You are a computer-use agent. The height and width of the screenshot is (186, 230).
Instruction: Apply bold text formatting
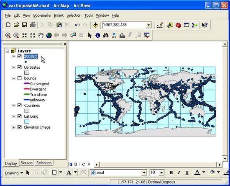171,173
